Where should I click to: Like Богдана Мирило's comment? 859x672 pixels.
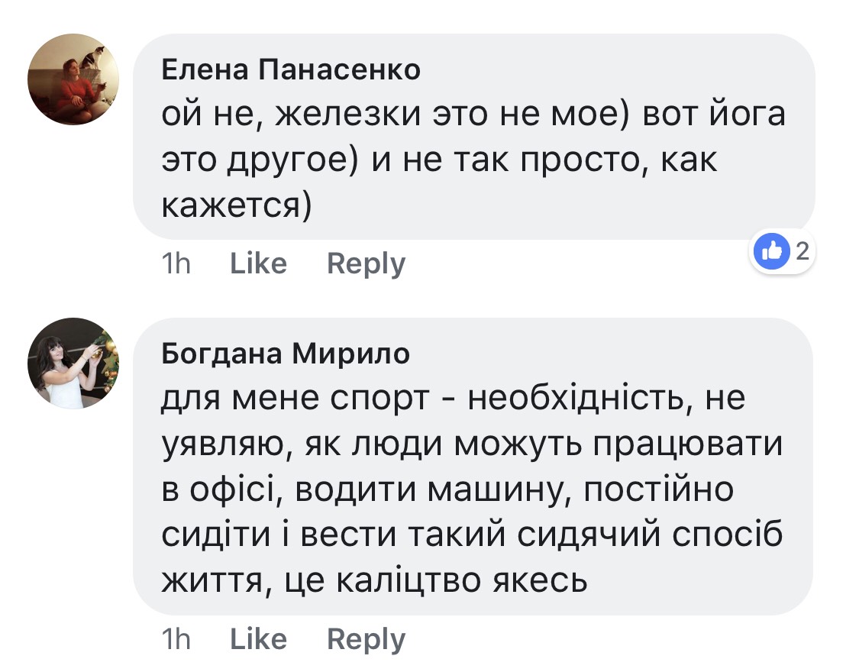click(258, 638)
